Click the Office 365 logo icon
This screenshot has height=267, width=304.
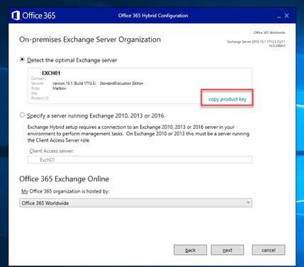click(16, 16)
